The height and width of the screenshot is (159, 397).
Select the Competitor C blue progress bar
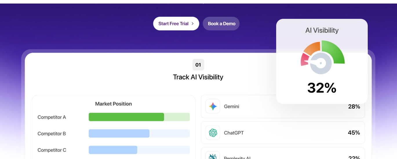click(113, 150)
